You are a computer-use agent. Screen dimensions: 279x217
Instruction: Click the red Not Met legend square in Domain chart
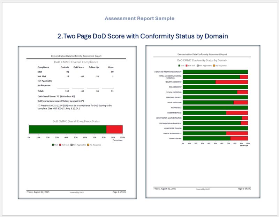pos(187,66)
